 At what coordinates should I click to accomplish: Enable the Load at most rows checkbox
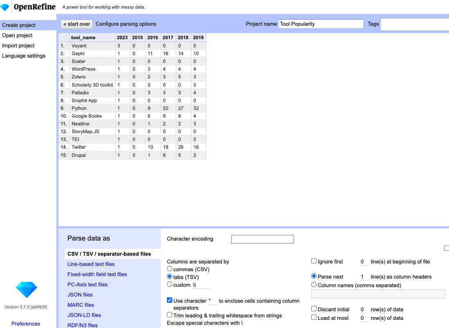coord(314,317)
